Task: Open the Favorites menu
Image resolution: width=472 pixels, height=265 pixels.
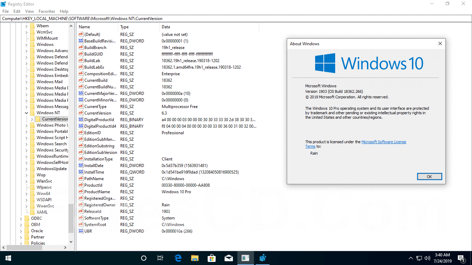Action: 47,11
